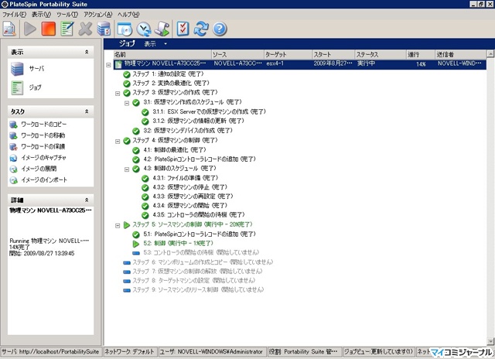495x359 pixels.
Task: Collapse ステップ 3 仮想マシンの作成 node
Action: pos(118,94)
